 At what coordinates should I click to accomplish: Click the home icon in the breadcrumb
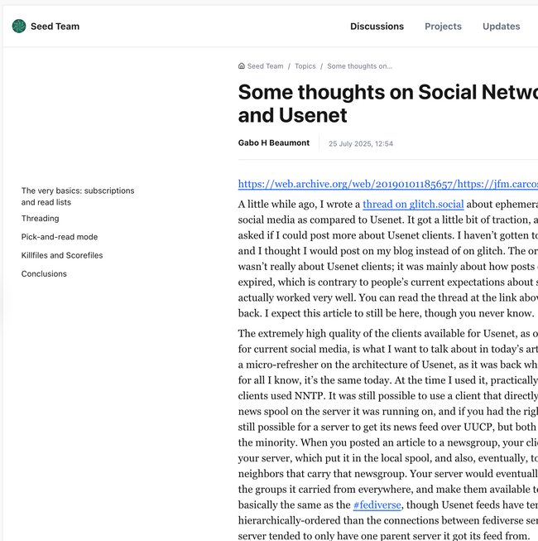coord(242,66)
